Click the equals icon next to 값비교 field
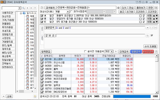The image size is (160, 100). pos(147,35)
